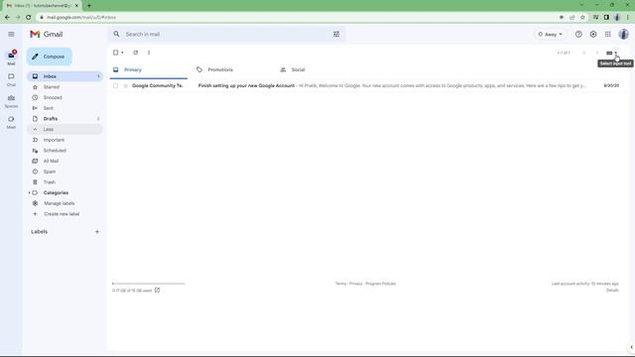
Task: Open Meet in the side rail
Action: pyautogui.click(x=11, y=122)
